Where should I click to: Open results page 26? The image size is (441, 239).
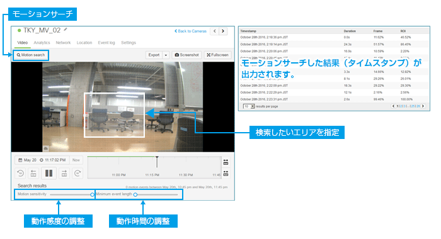point(418,106)
